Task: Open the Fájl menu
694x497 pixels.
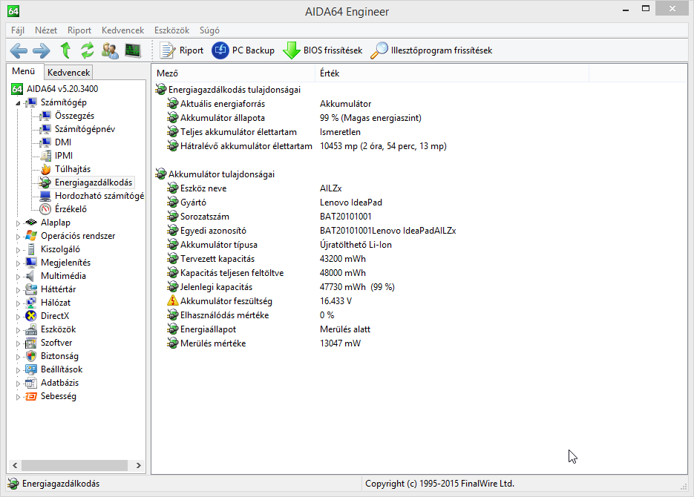Action: point(18,30)
